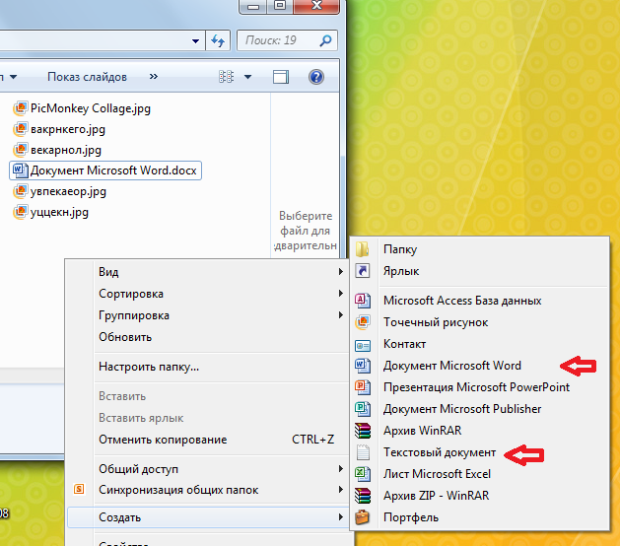
Task: Select Архив WinRAR menu entry
Action: (x=479, y=431)
